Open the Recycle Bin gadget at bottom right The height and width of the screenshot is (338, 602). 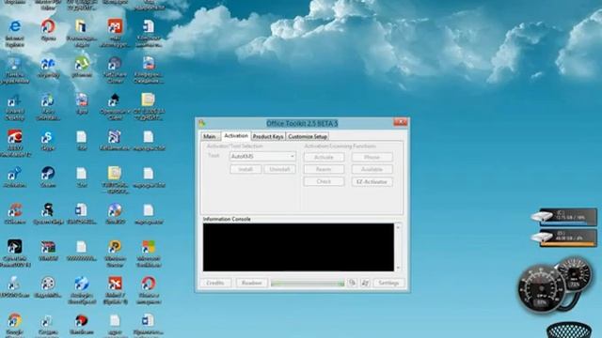(x=569, y=330)
